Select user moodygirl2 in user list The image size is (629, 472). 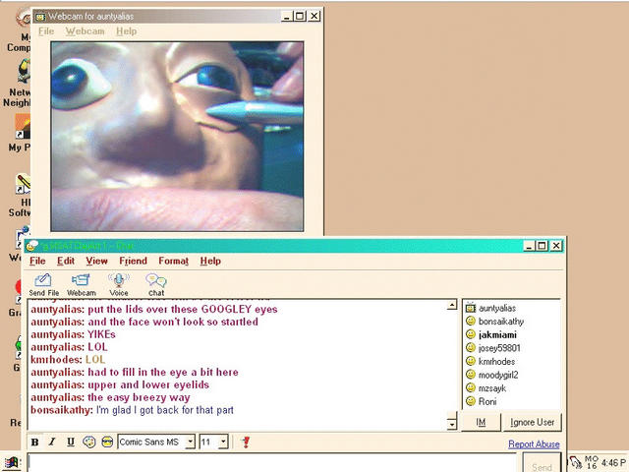click(x=498, y=375)
